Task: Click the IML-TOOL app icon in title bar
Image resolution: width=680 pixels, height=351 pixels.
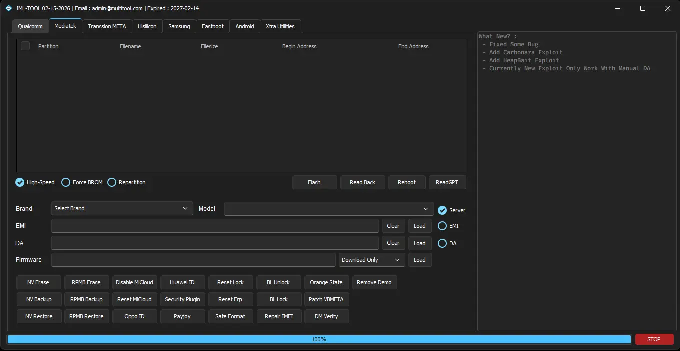Action: coord(9,8)
